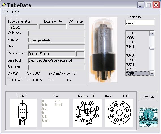Select tube 7338 in the list
Screen dimensions: 161x134
tap(138, 33)
